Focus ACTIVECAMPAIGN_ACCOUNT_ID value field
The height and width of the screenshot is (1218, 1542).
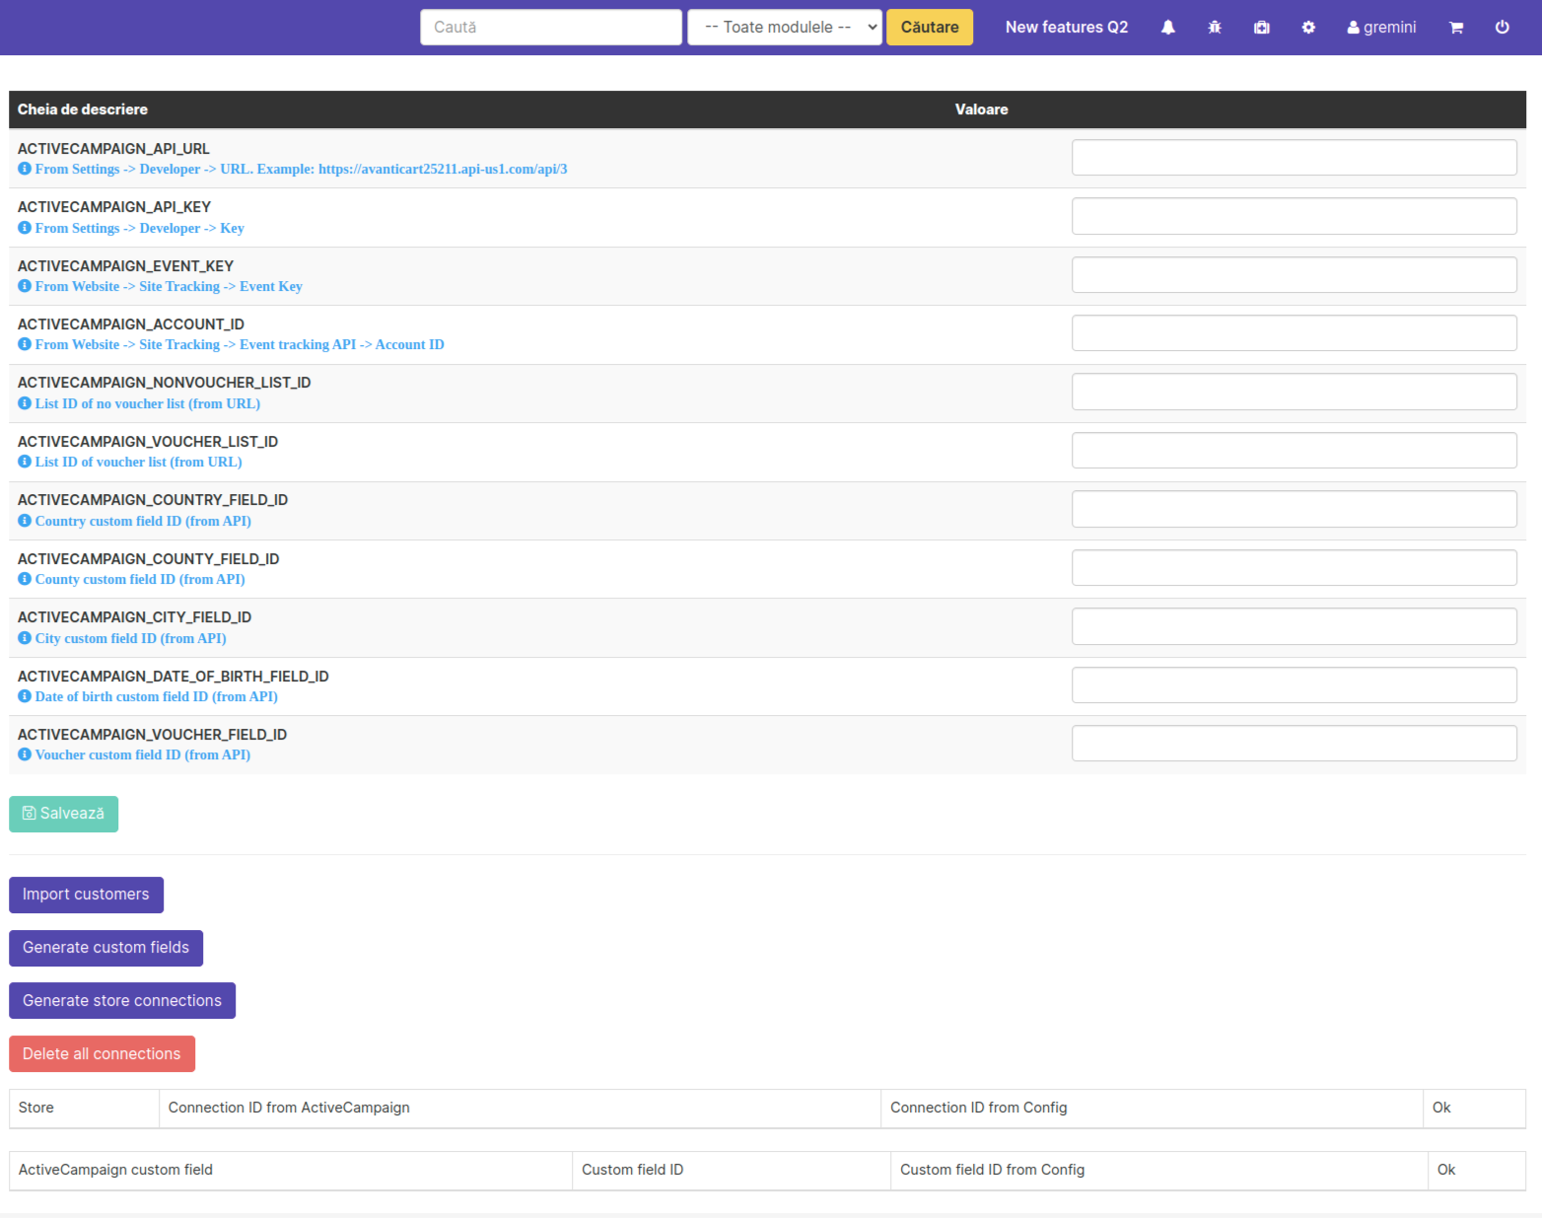[x=1294, y=333]
